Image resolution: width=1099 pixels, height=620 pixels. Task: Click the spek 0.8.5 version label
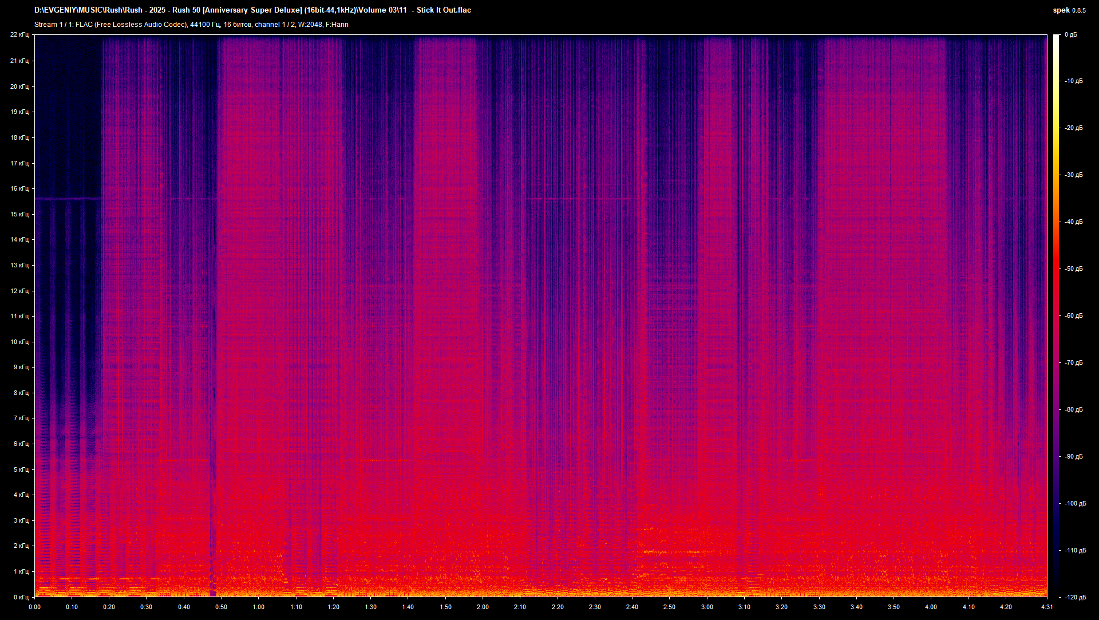pos(1069,10)
